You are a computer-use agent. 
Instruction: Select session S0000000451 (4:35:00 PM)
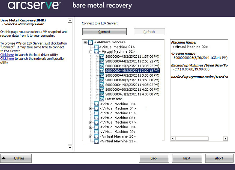(x=132, y=94)
